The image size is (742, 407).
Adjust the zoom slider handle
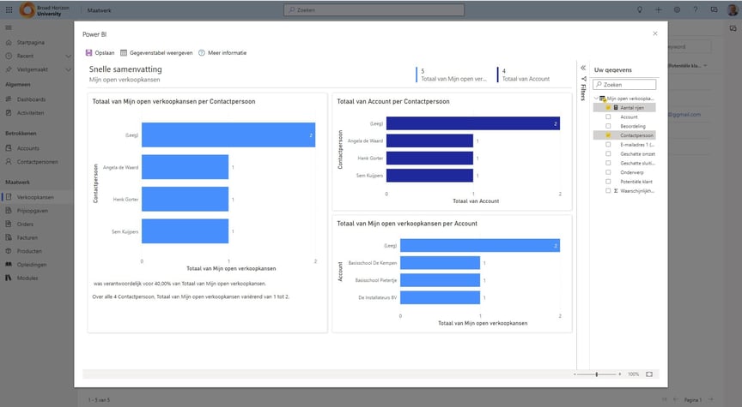597,374
